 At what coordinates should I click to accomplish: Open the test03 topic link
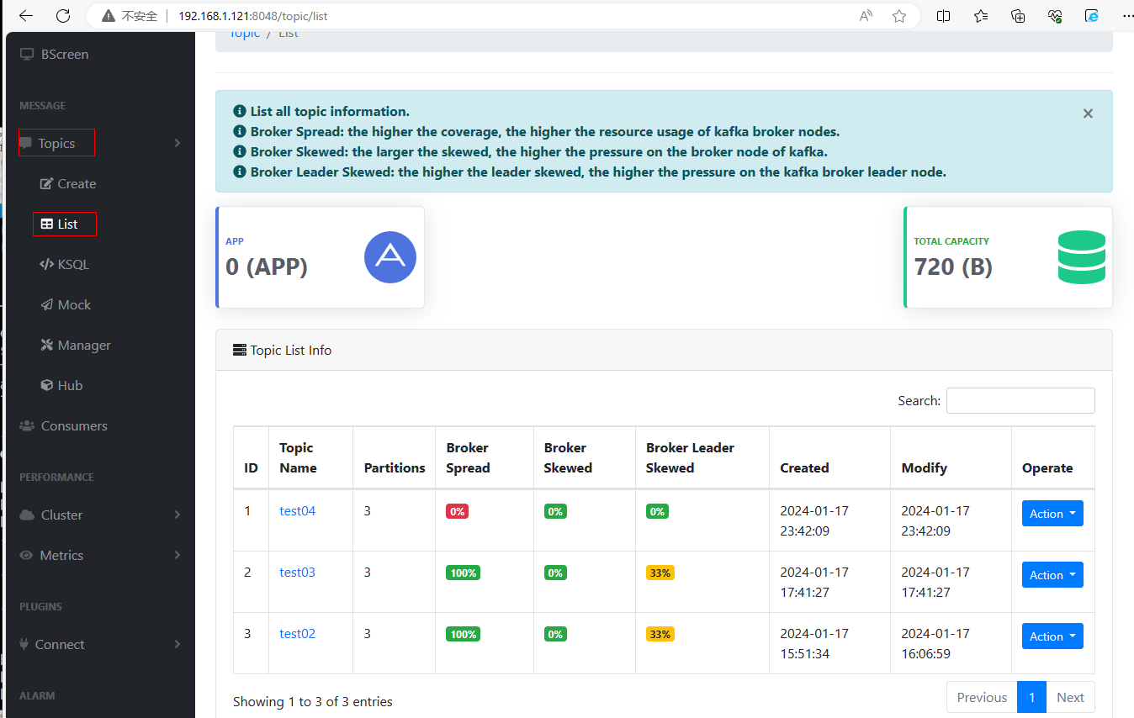(x=297, y=573)
